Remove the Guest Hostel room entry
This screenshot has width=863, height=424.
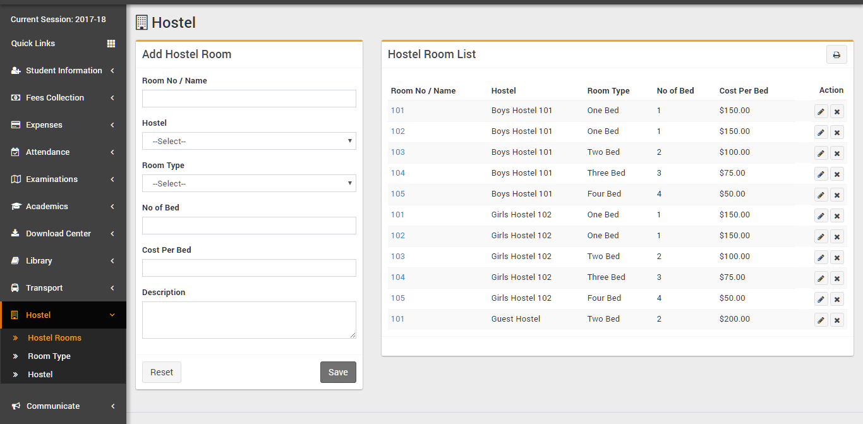(837, 320)
